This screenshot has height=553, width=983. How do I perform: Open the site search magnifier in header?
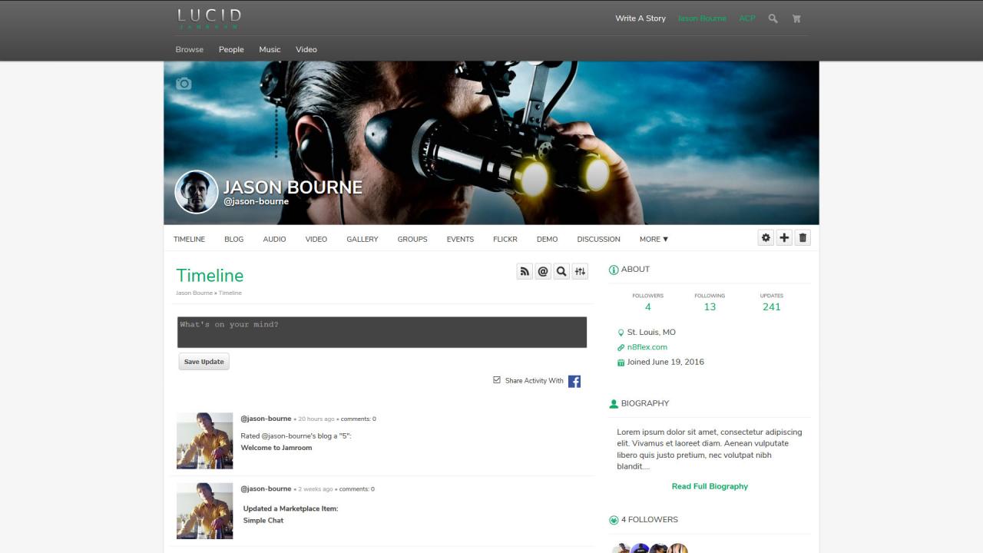773,18
